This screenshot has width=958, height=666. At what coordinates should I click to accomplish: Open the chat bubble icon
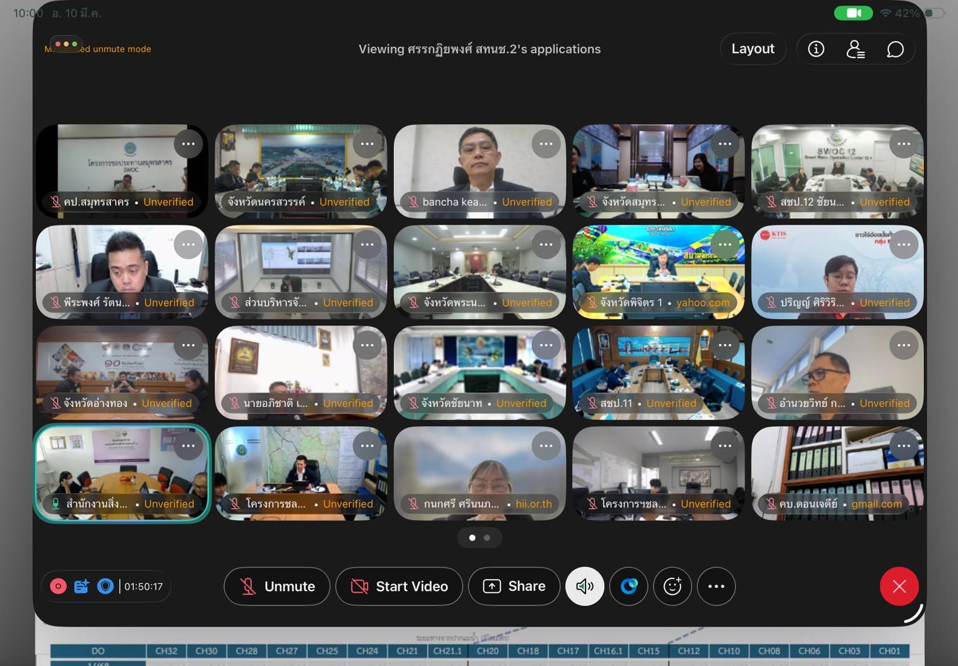click(895, 49)
